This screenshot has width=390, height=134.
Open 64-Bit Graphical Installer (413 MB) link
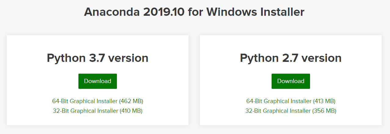[x=291, y=101]
